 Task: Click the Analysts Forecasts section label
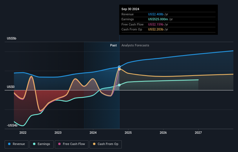135,45
